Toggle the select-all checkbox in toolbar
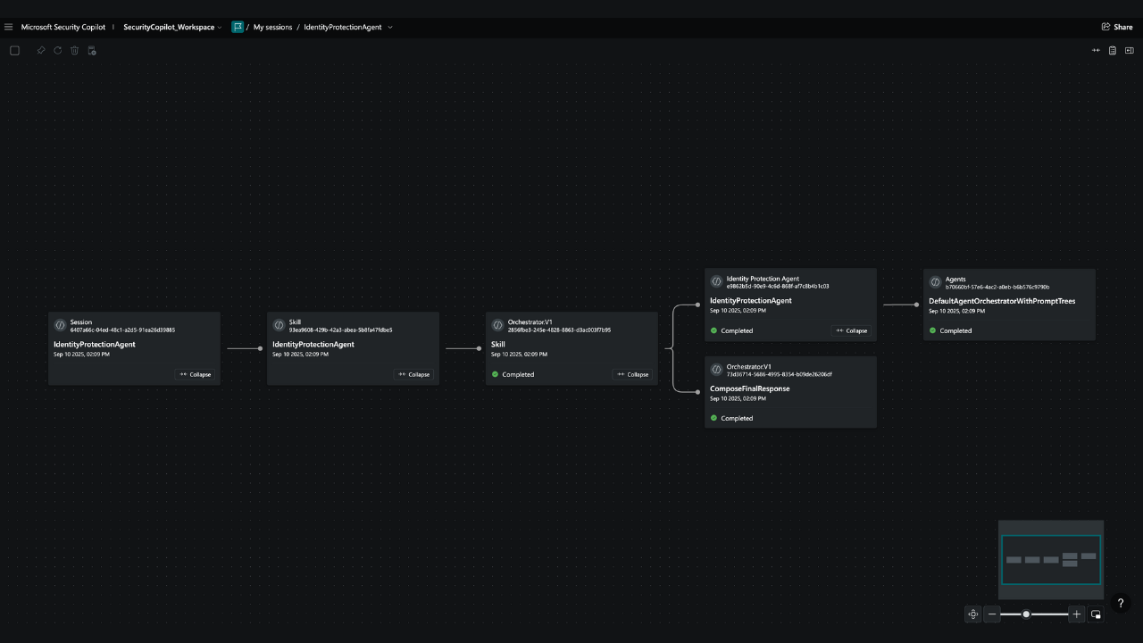 click(14, 51)
